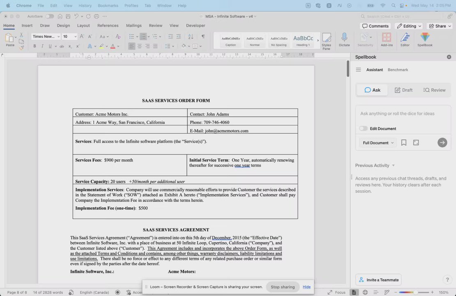Decrease paragraph indent

coord(170,36)
